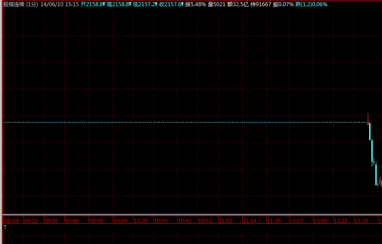
Task: Click the 10:30 time axis label
Action: click(160, 220)
